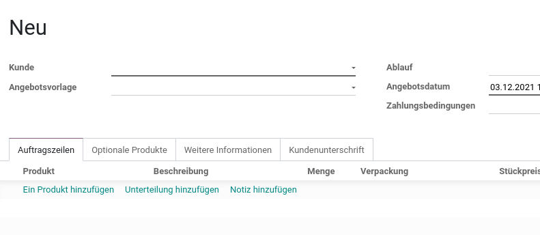Click Ein Produkt hinzufügen link
The height and width of the screenshot is (252, 540).
pyautogui.click(x=68, y=190)
